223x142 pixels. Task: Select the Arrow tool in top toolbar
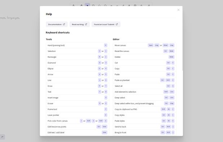point(111,5)
